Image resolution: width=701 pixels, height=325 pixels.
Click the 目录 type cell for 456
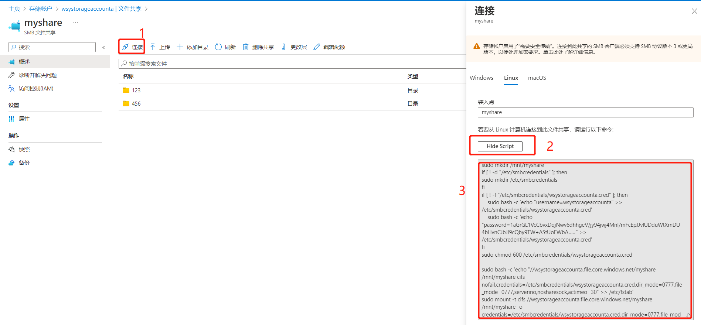click(413, 103)
